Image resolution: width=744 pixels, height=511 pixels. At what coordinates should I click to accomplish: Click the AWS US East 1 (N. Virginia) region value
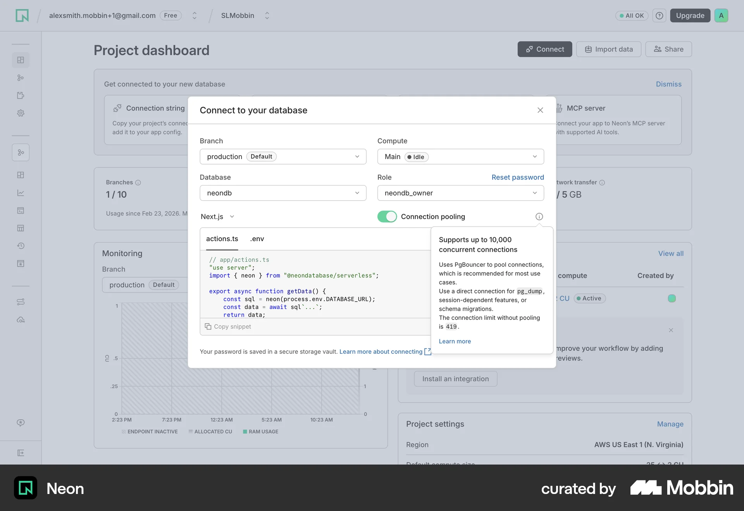point(639,445)
